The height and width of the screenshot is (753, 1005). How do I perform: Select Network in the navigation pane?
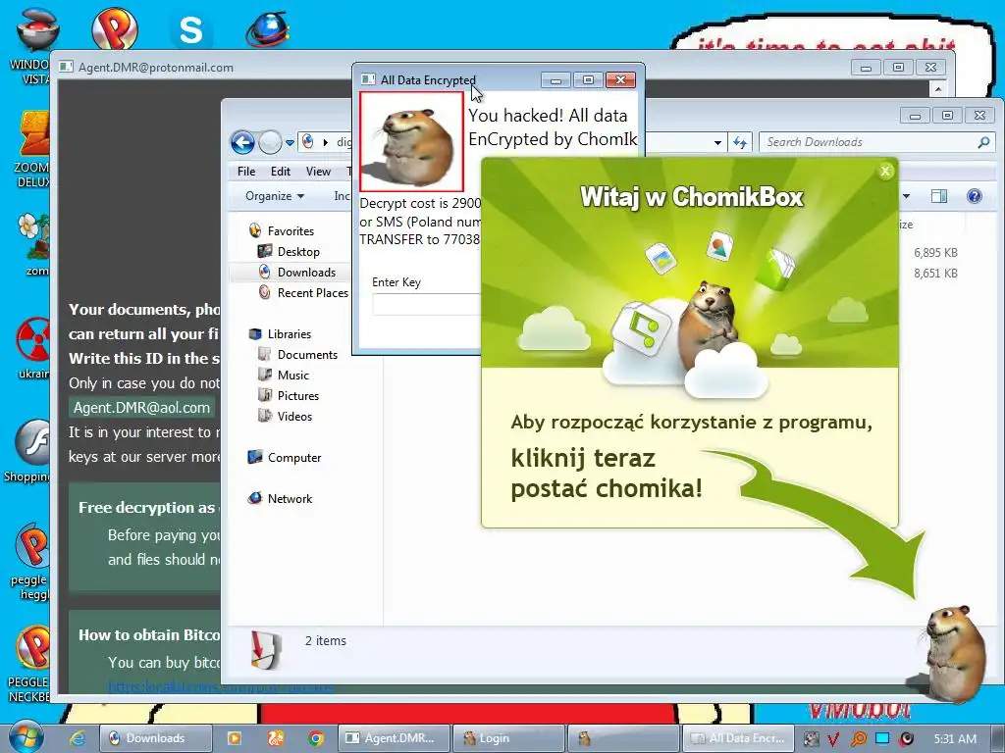280,499
